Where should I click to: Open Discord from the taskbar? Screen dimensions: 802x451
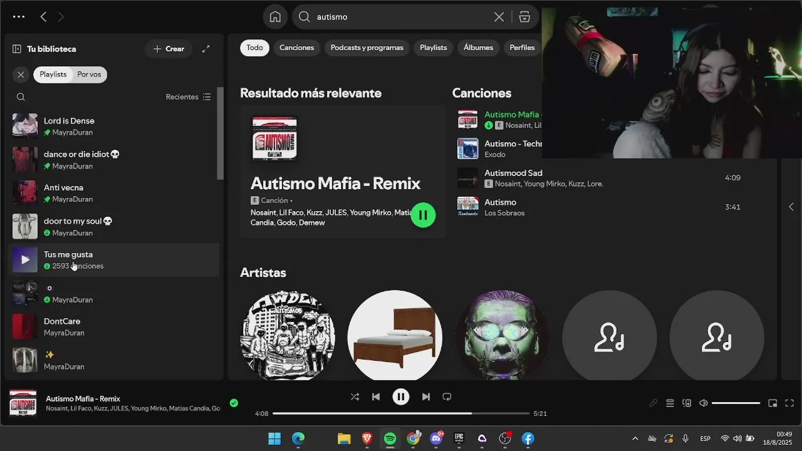436,438
